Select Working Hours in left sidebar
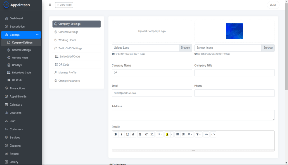The width and height of the screenshot is (288, 165). click(21, 58)
